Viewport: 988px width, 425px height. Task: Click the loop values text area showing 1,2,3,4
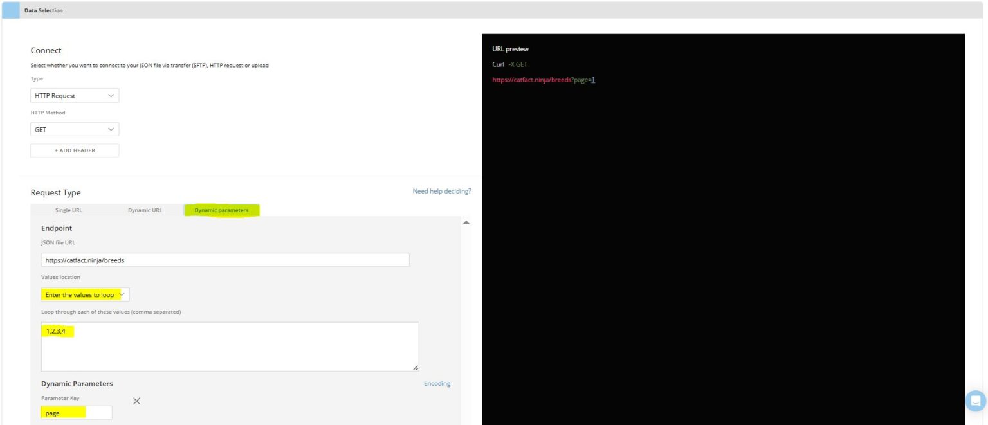pyautogui.click(x=228, y=345)
